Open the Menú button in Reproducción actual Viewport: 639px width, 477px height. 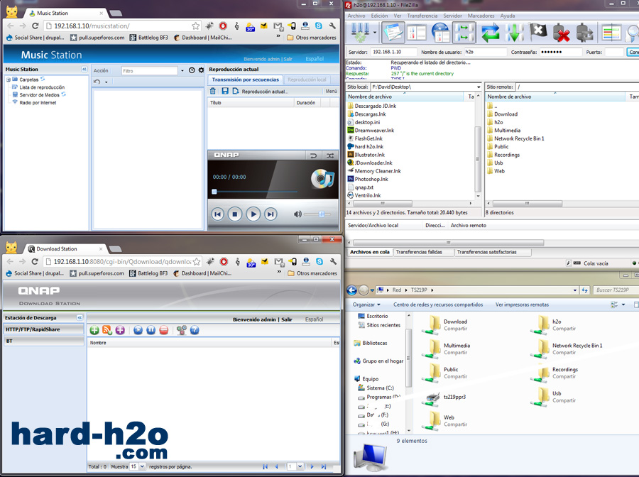click(x=331, y=92)
